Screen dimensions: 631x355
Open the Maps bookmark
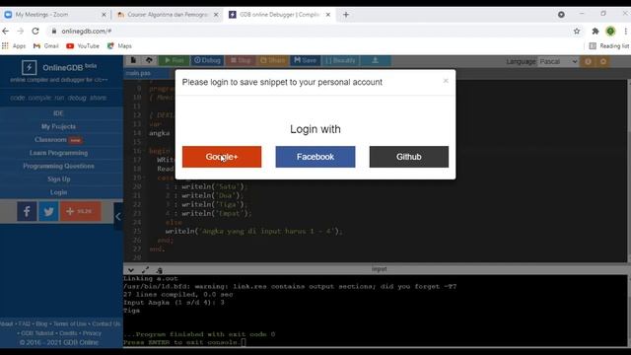119,46
